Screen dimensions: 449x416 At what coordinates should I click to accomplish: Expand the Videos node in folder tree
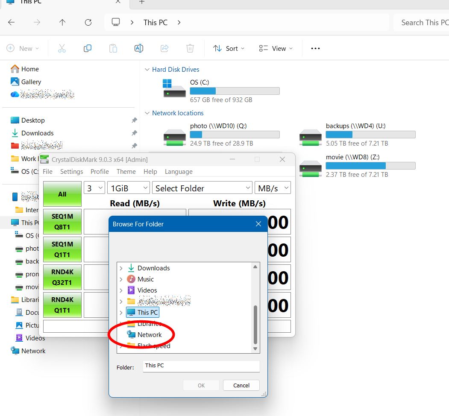pos(121,290)
